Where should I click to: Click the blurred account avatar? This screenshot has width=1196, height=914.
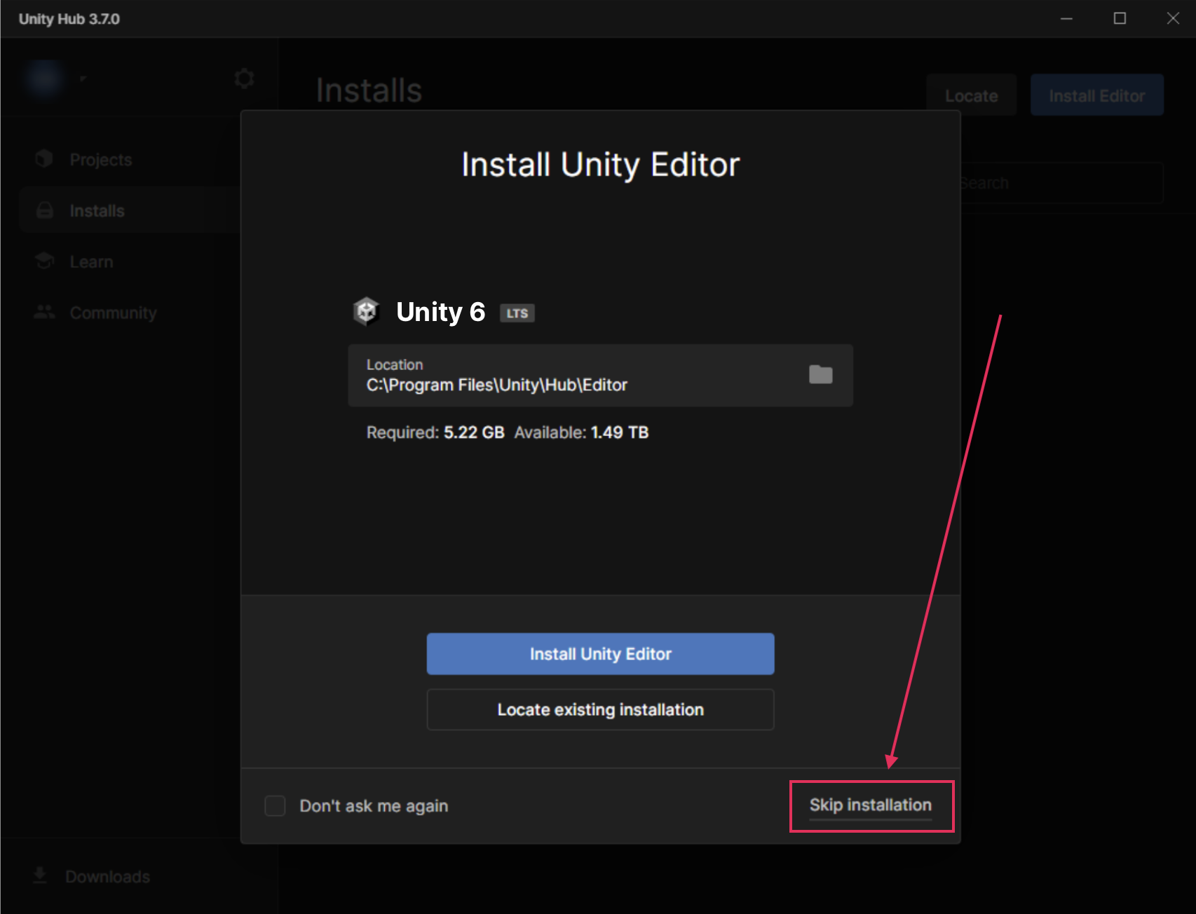44,78
